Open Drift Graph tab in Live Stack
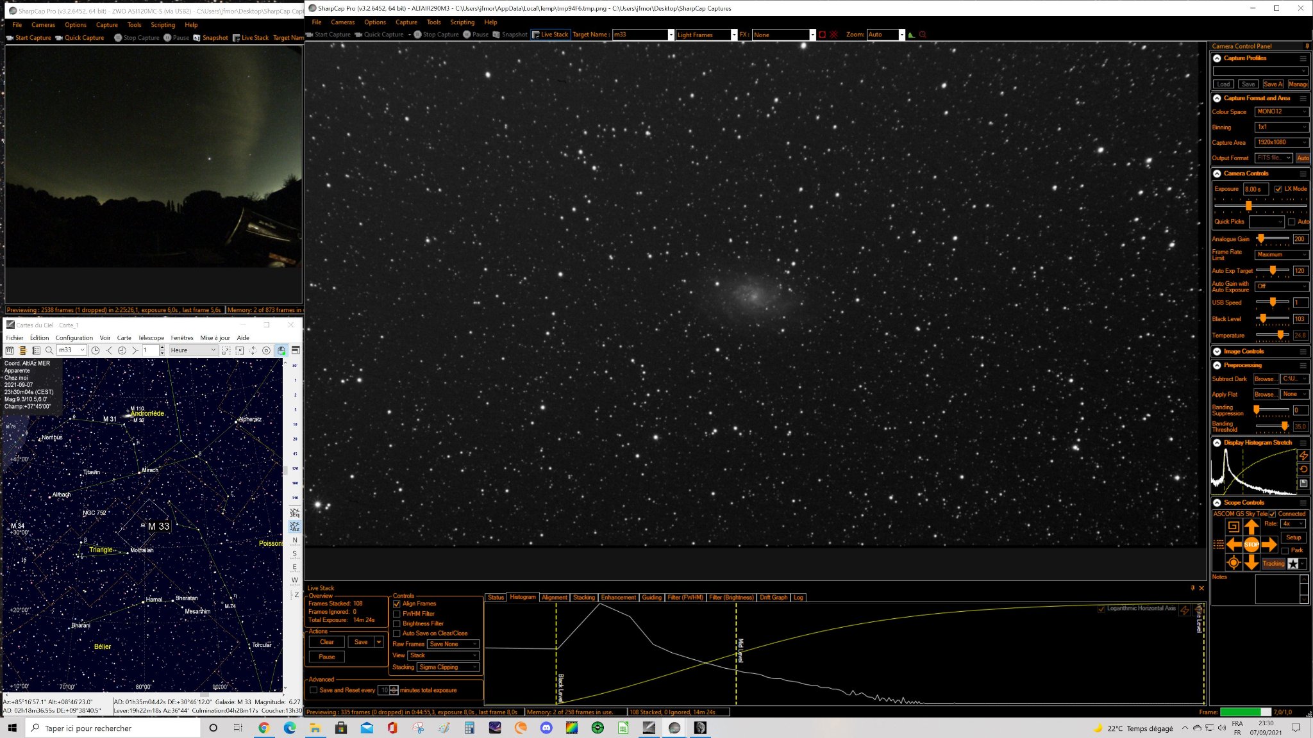The width and height of the screenshot is (1313, 738). 773,597
